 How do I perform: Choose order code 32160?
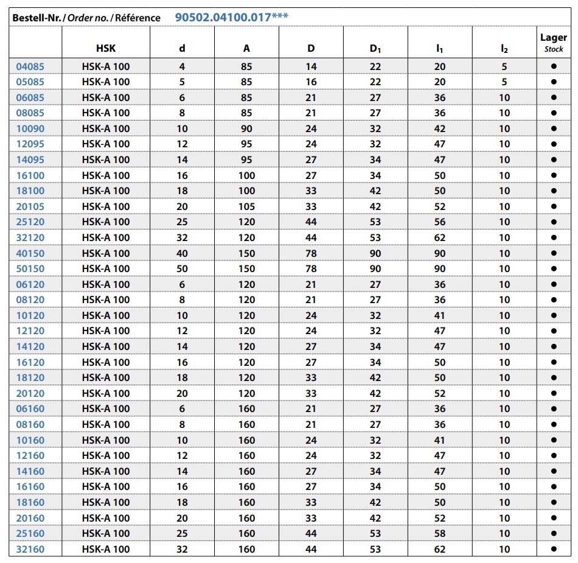click(30, 549)
